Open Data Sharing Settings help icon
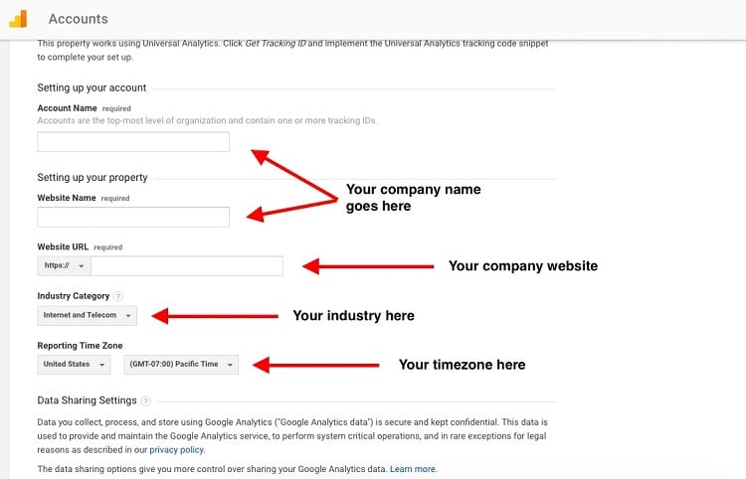This screenshot has width=746, height=479. click(x=145, y=401)
